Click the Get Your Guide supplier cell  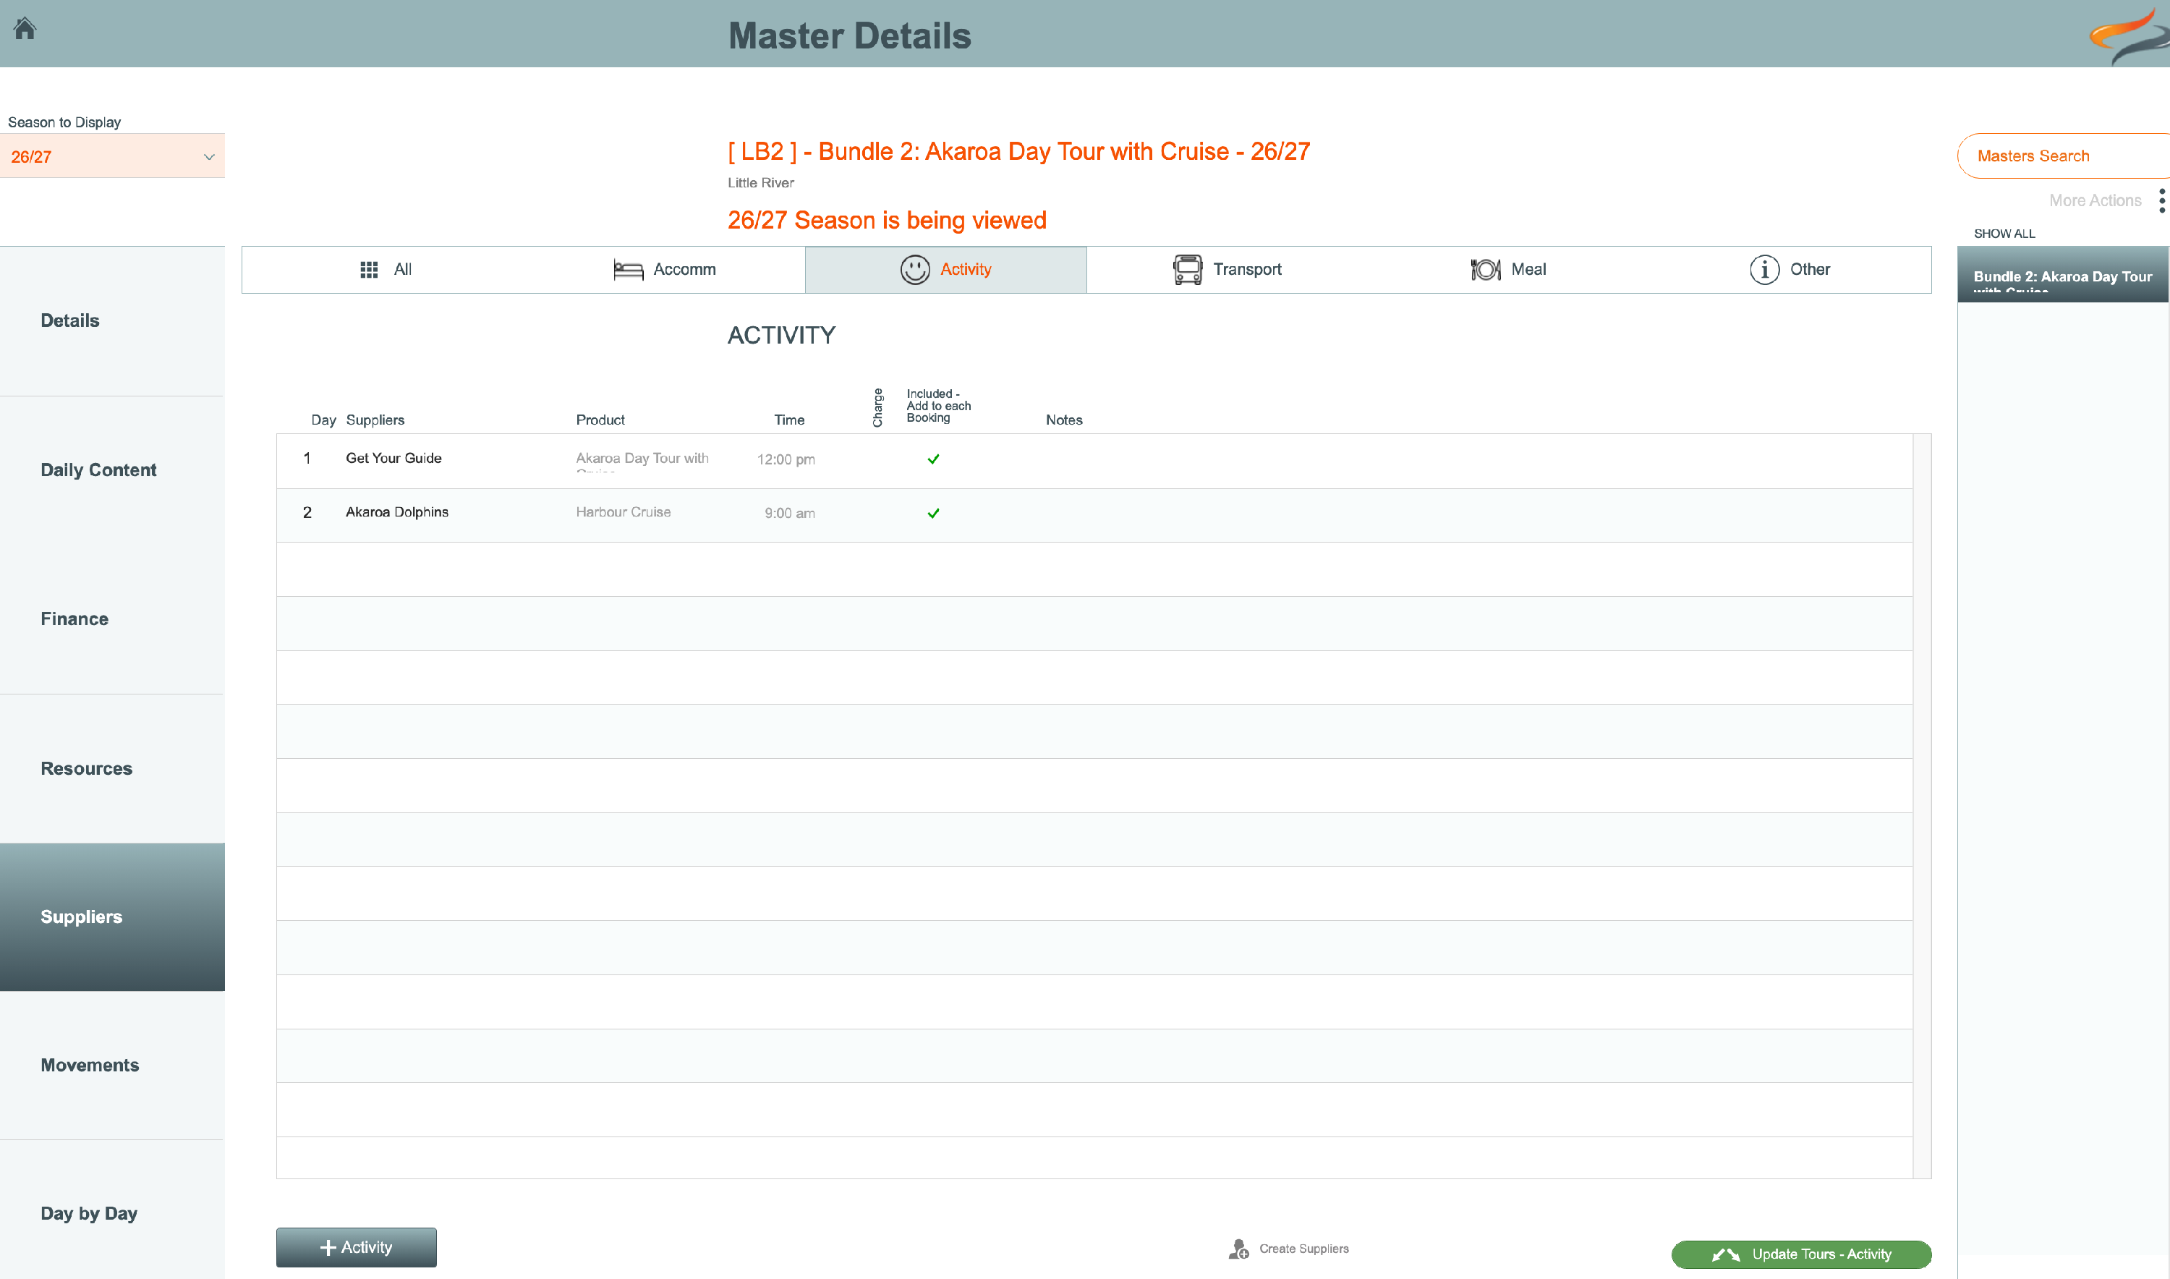(393, 458)
